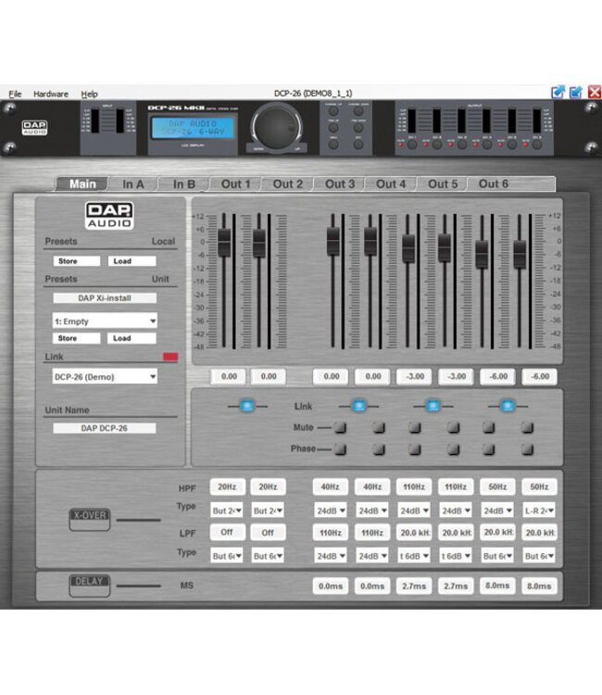The image size is (602, 695).
Task: Click the second blue edit icon in the title bar
Action: click(x=575, y=92)
